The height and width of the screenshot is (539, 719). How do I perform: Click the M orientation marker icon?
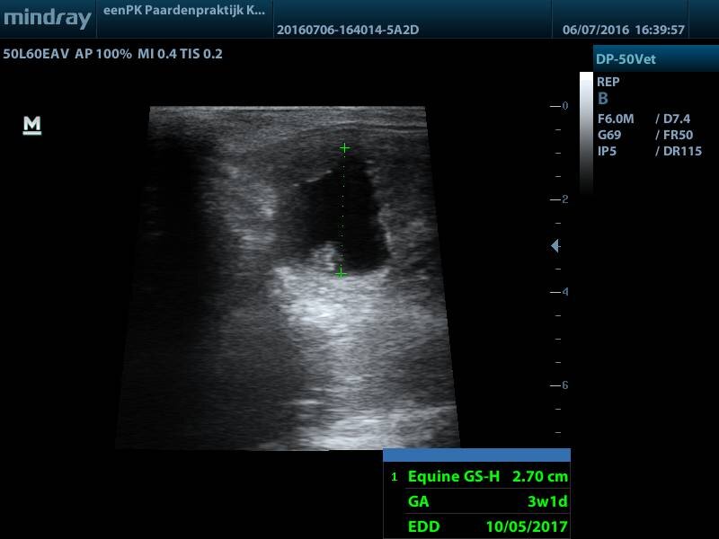(32, 126)
